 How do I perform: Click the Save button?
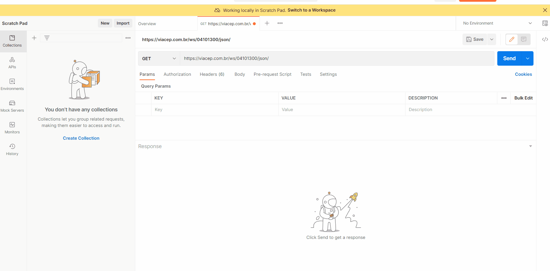click(x=475, y=39)
